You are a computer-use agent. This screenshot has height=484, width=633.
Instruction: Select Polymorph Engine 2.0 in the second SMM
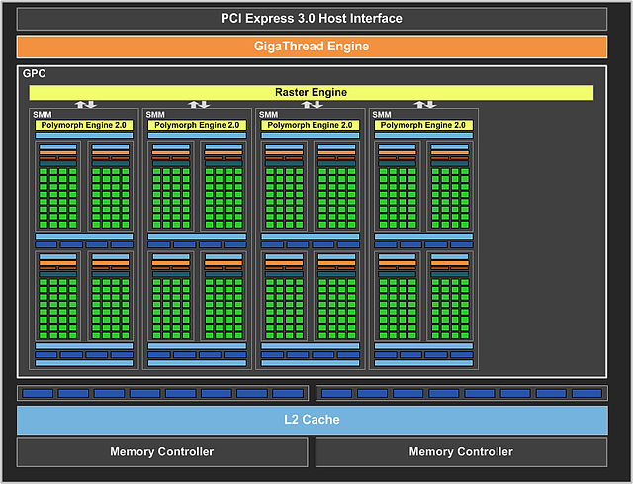197,125
